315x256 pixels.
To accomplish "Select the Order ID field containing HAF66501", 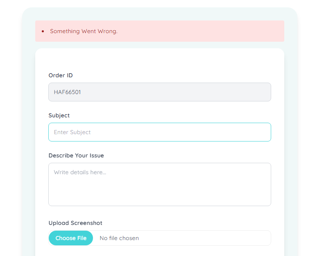I will [x=160, y=92].
